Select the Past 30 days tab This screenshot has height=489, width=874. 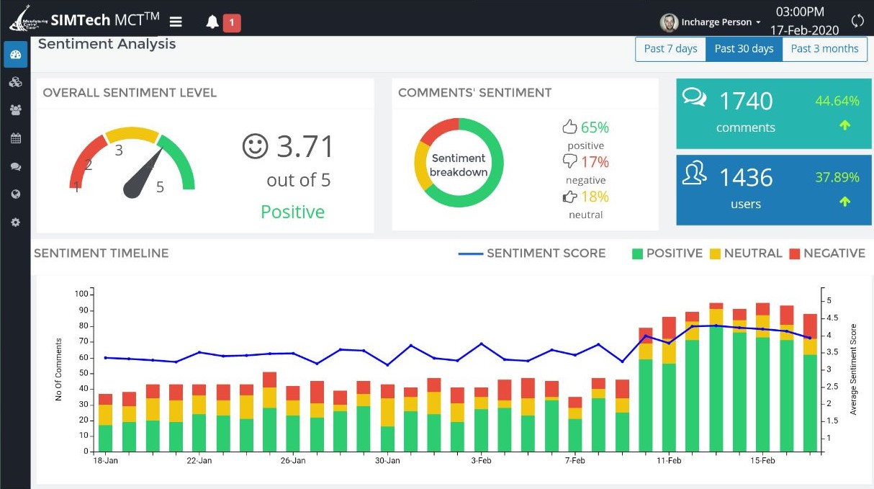tap(744, 49)
